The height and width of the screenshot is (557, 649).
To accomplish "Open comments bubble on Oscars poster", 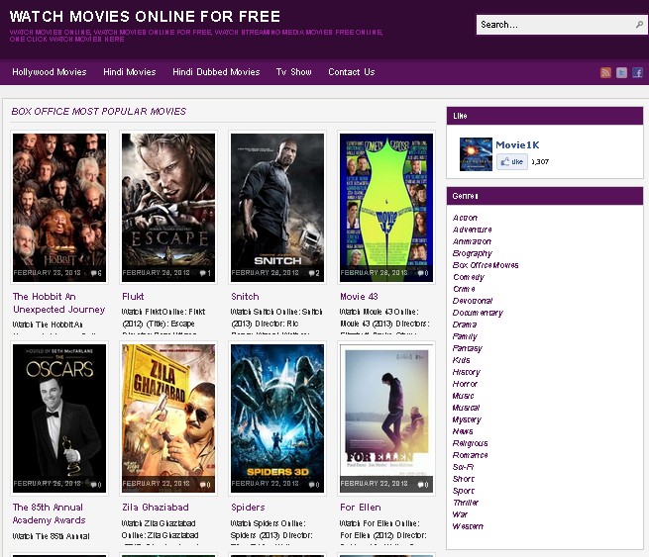I will point(96,484).
